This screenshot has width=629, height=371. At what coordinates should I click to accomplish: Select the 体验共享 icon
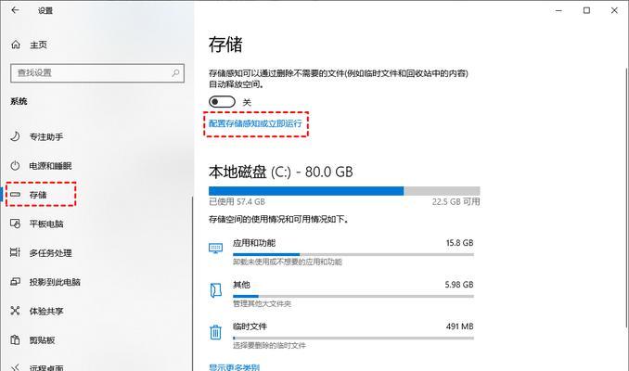tap(15, 311)
